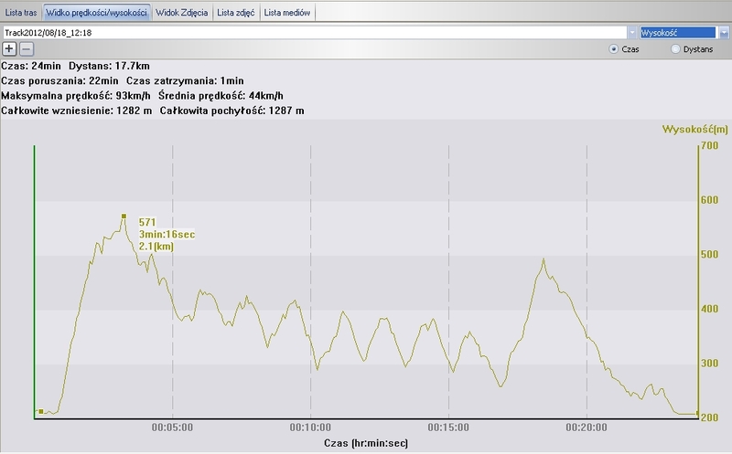The height and width of the screenshot is (454, 732).
Task: Click the 300 elevation axis label
Action: (x=710, y=363)
